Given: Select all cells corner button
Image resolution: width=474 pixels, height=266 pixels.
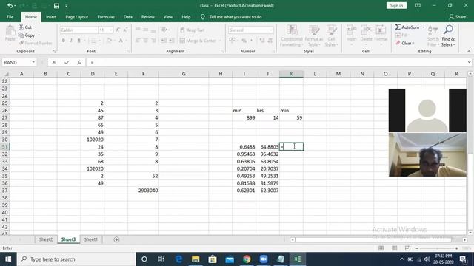Looking at the screenshot, I should point(5,74).
